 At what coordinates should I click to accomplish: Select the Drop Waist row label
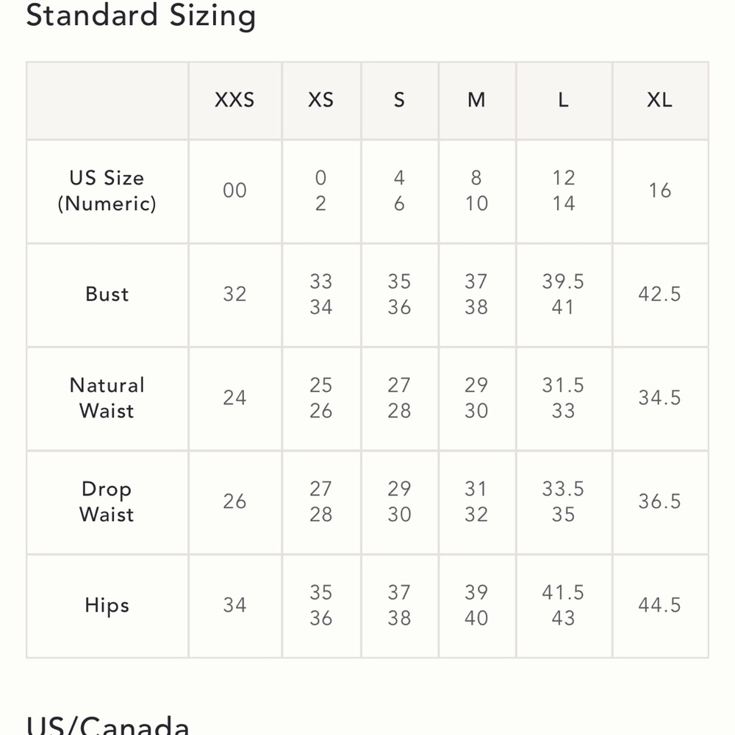pos(107,501)
